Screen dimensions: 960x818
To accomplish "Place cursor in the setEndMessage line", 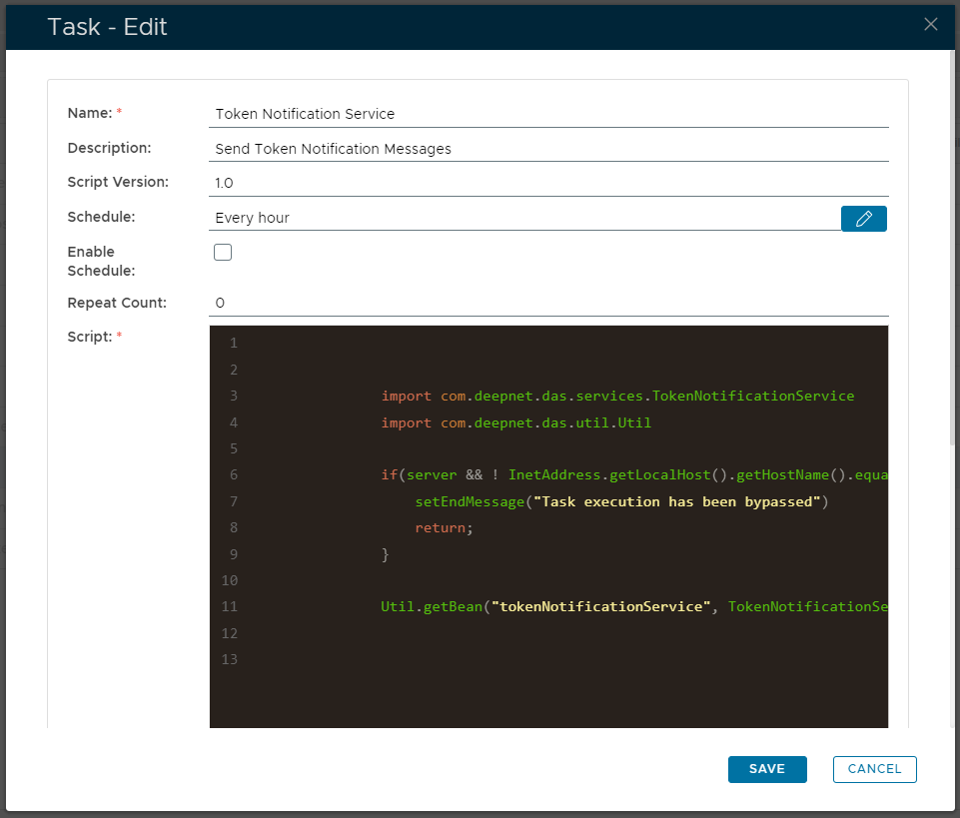I will [621, 501].
